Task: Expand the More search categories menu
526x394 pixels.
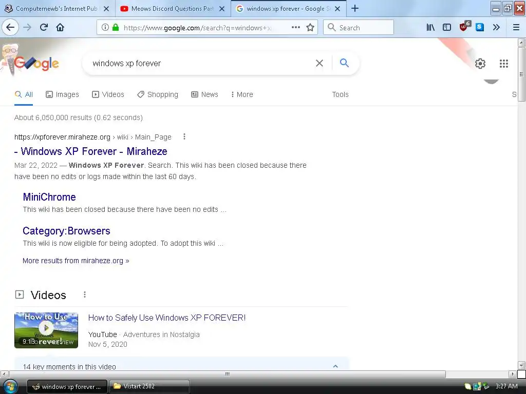Action: [242, 94]
